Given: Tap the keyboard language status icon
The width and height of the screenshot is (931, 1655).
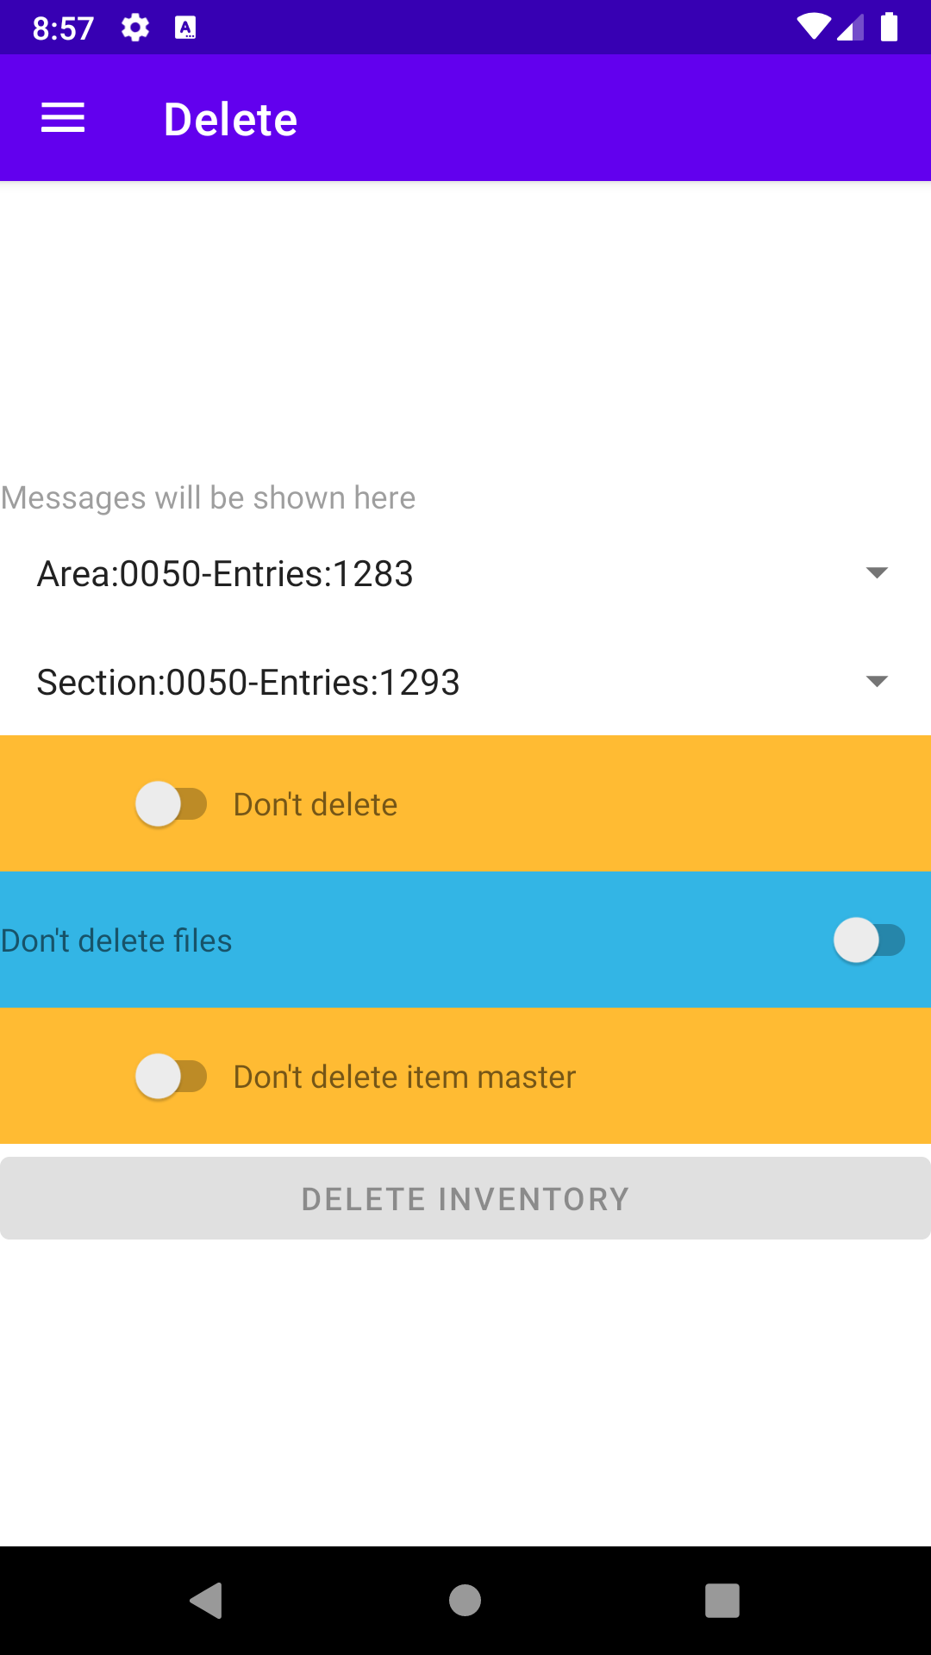Looking at the screenshot, I should click(x=185, y=28).
